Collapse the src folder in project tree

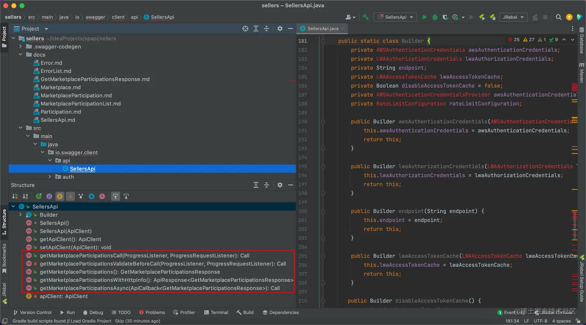pos(21,128)
